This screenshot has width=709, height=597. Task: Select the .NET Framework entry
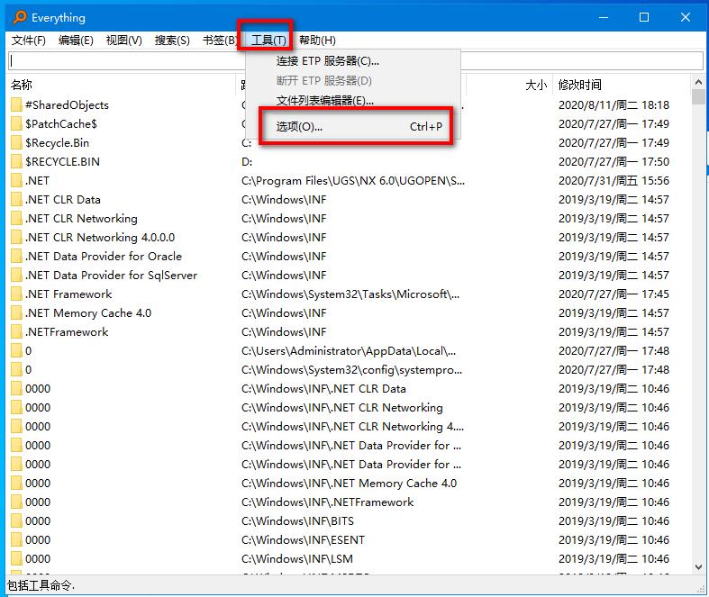[x=68, y=294]
